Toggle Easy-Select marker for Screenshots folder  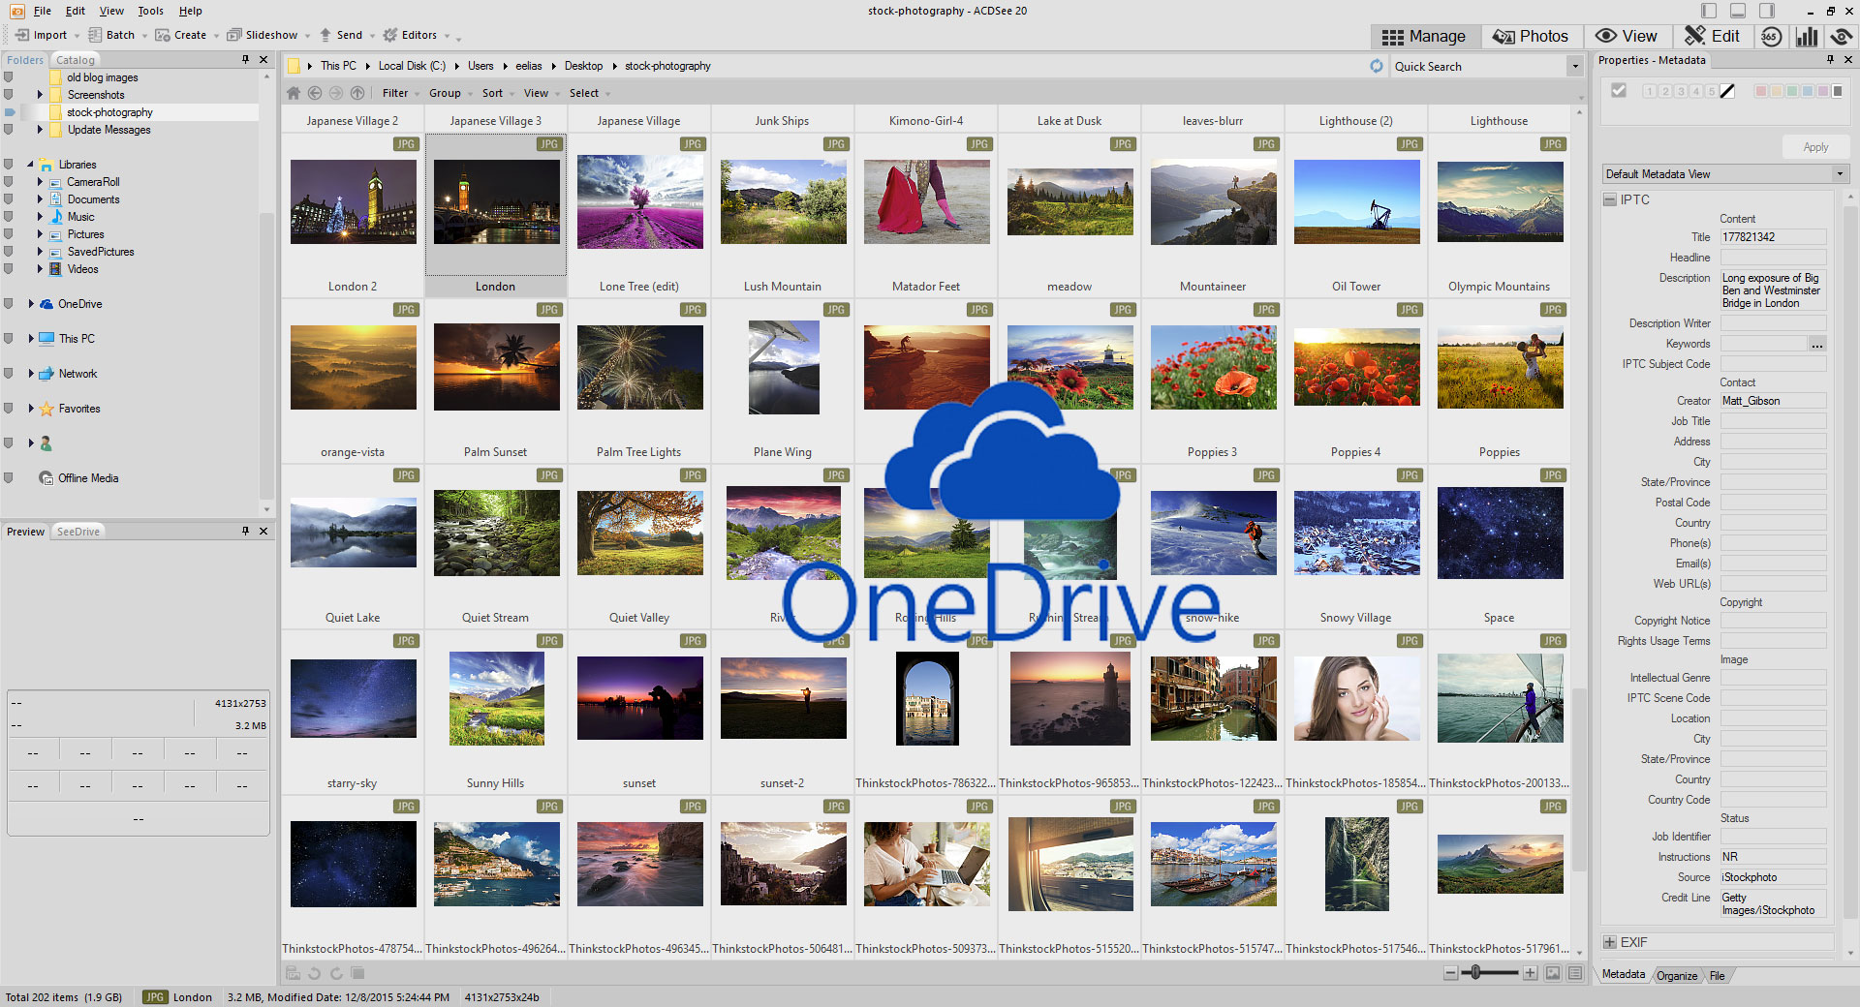point(9,95)
